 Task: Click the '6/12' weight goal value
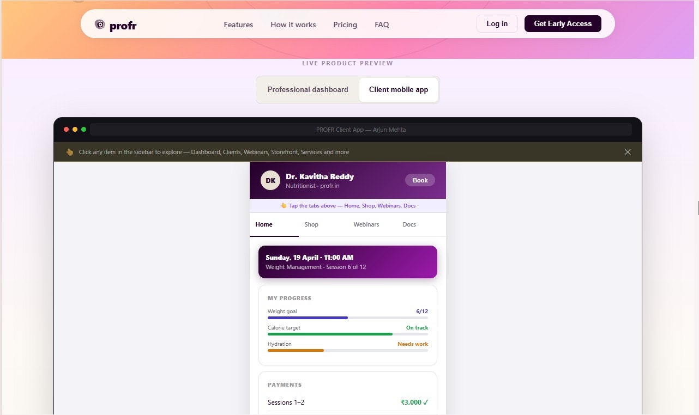click(422, 312)
